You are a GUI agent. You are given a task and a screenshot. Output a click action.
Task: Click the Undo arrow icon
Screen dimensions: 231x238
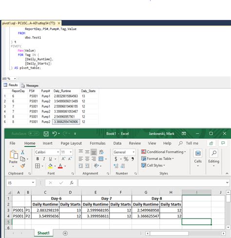[x=55, y=134]
